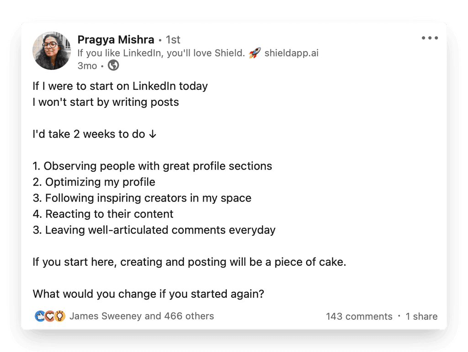Click the globe public-visibility icon

coord(112,65)
